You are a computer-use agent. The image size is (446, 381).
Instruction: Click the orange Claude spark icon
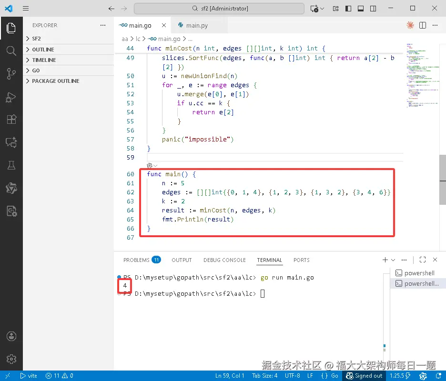coord(410,25)
